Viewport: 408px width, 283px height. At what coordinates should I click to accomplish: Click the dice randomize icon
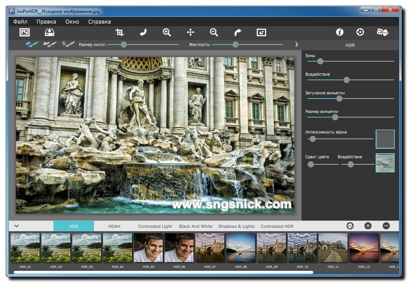click(382, 32)
